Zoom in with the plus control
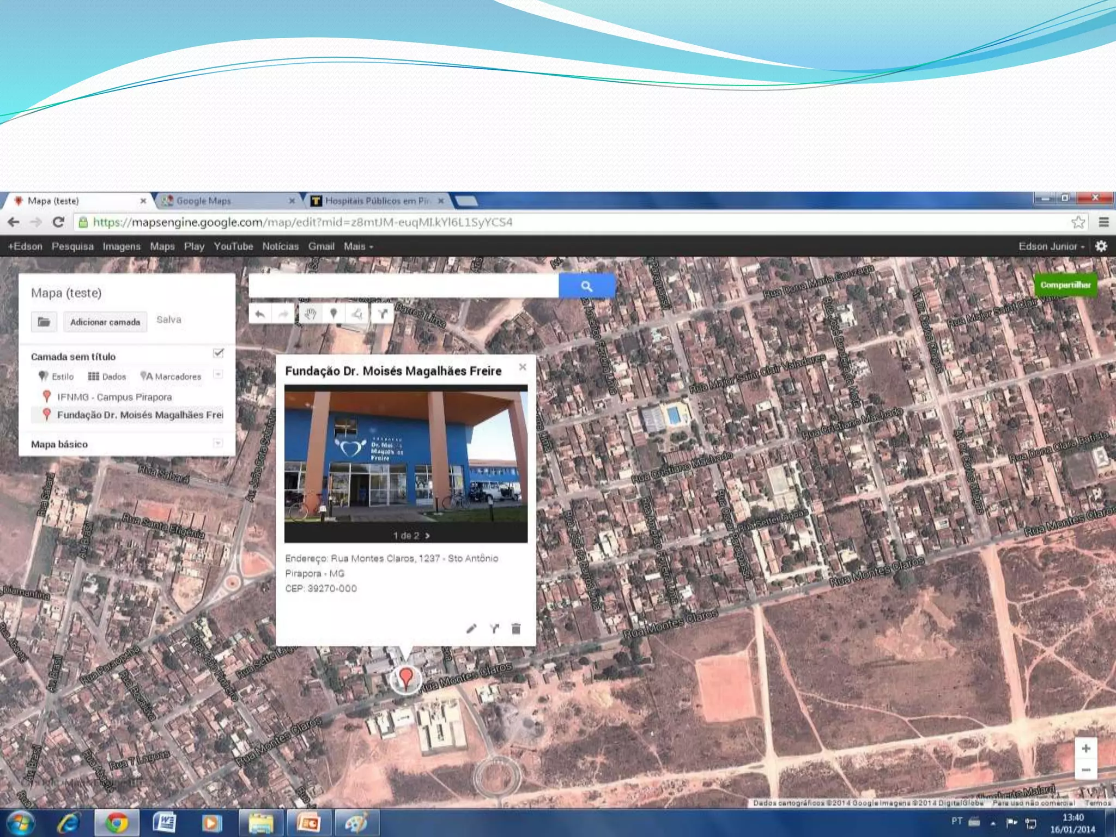 pyautogui.click(x=1085, y=748)
